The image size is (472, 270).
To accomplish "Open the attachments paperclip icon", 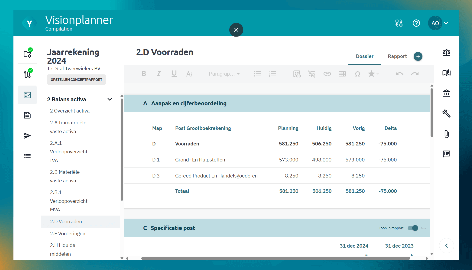I will pyautogui.click(x=446, y=134).
